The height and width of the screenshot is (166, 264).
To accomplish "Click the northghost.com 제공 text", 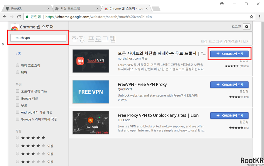I will 133,58.
